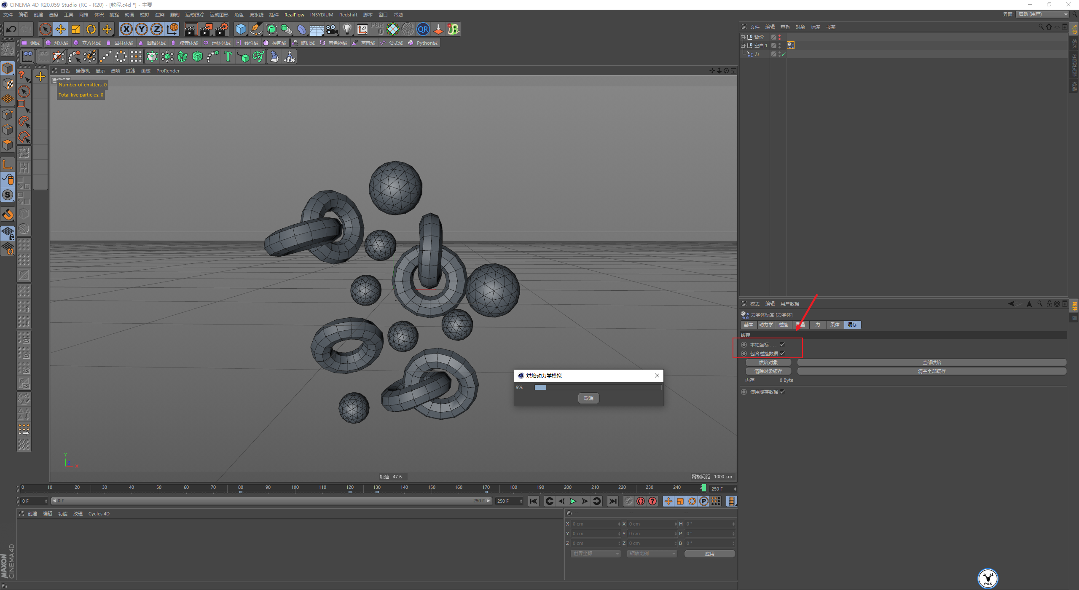Open the Render Settings clapperboard icon

point(221,29)
